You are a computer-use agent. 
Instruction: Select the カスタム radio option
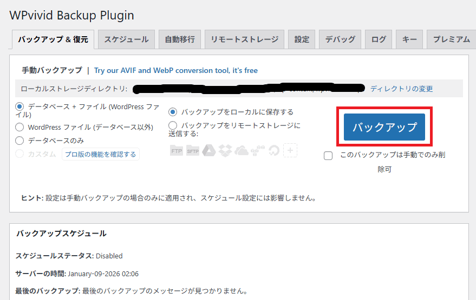(19, 154)
